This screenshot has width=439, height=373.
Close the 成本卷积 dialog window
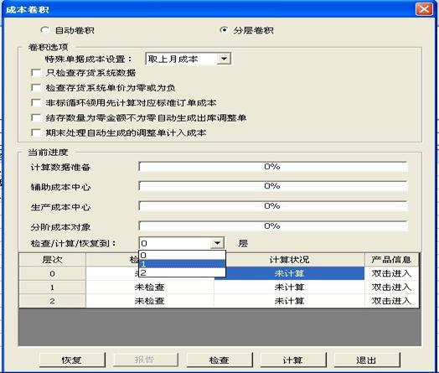click(424, 9)
